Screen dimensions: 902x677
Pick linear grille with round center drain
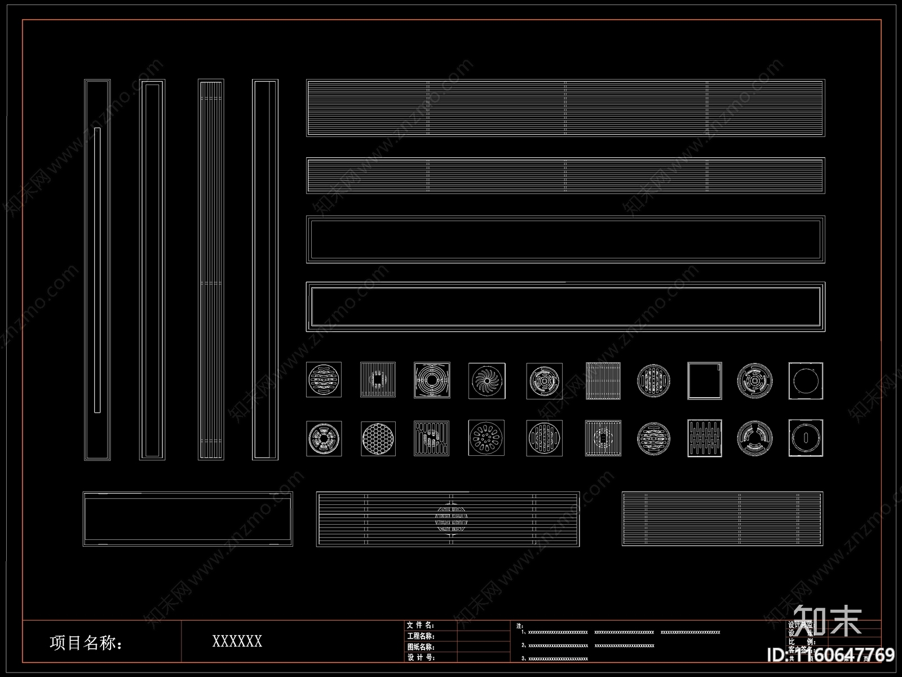pos(448,520)
